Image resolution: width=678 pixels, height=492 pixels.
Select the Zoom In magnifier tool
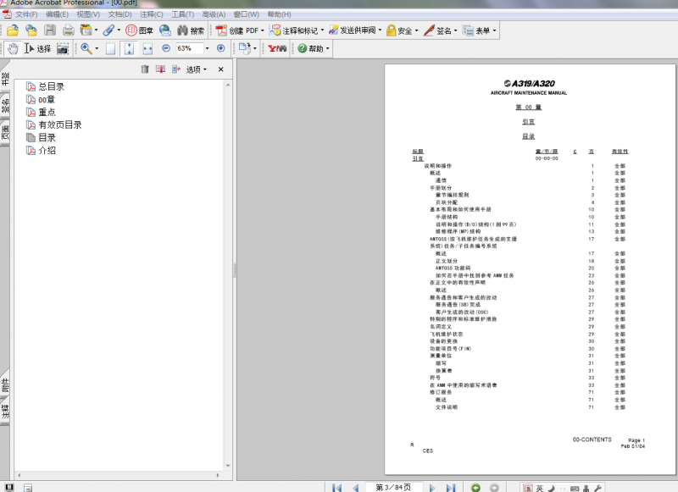86,48
